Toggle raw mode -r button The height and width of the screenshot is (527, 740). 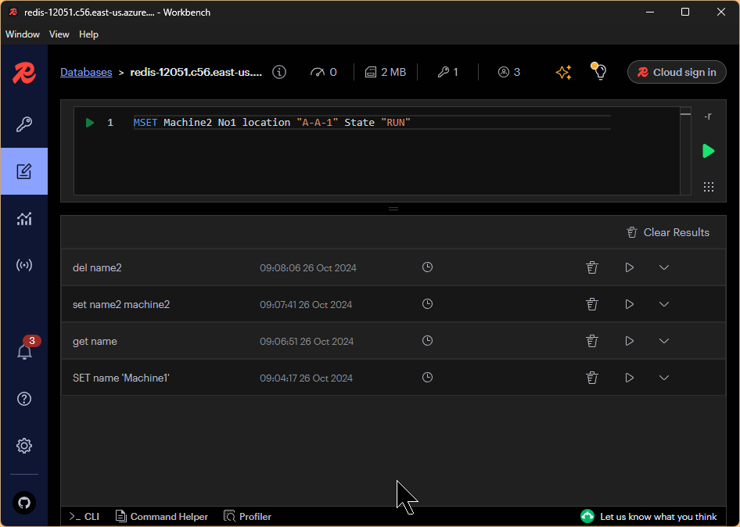coord(708,116)
